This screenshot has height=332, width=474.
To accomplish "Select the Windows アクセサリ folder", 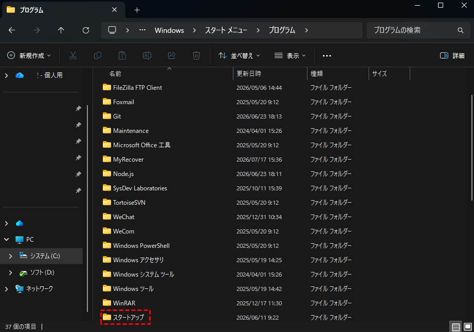I will [x=138, y=260].
